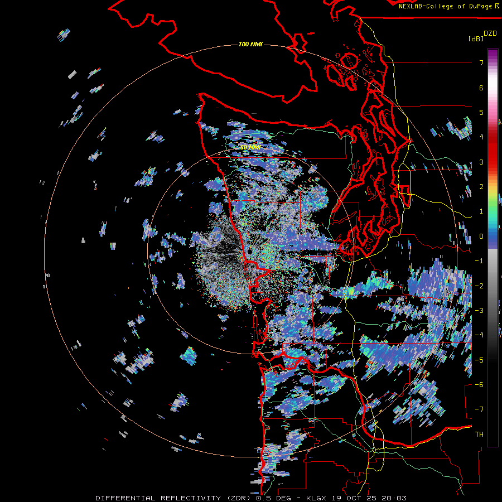
Task: Click the 5 tick label on color scale
Action: pyautogui.click(x=481, y=112)
